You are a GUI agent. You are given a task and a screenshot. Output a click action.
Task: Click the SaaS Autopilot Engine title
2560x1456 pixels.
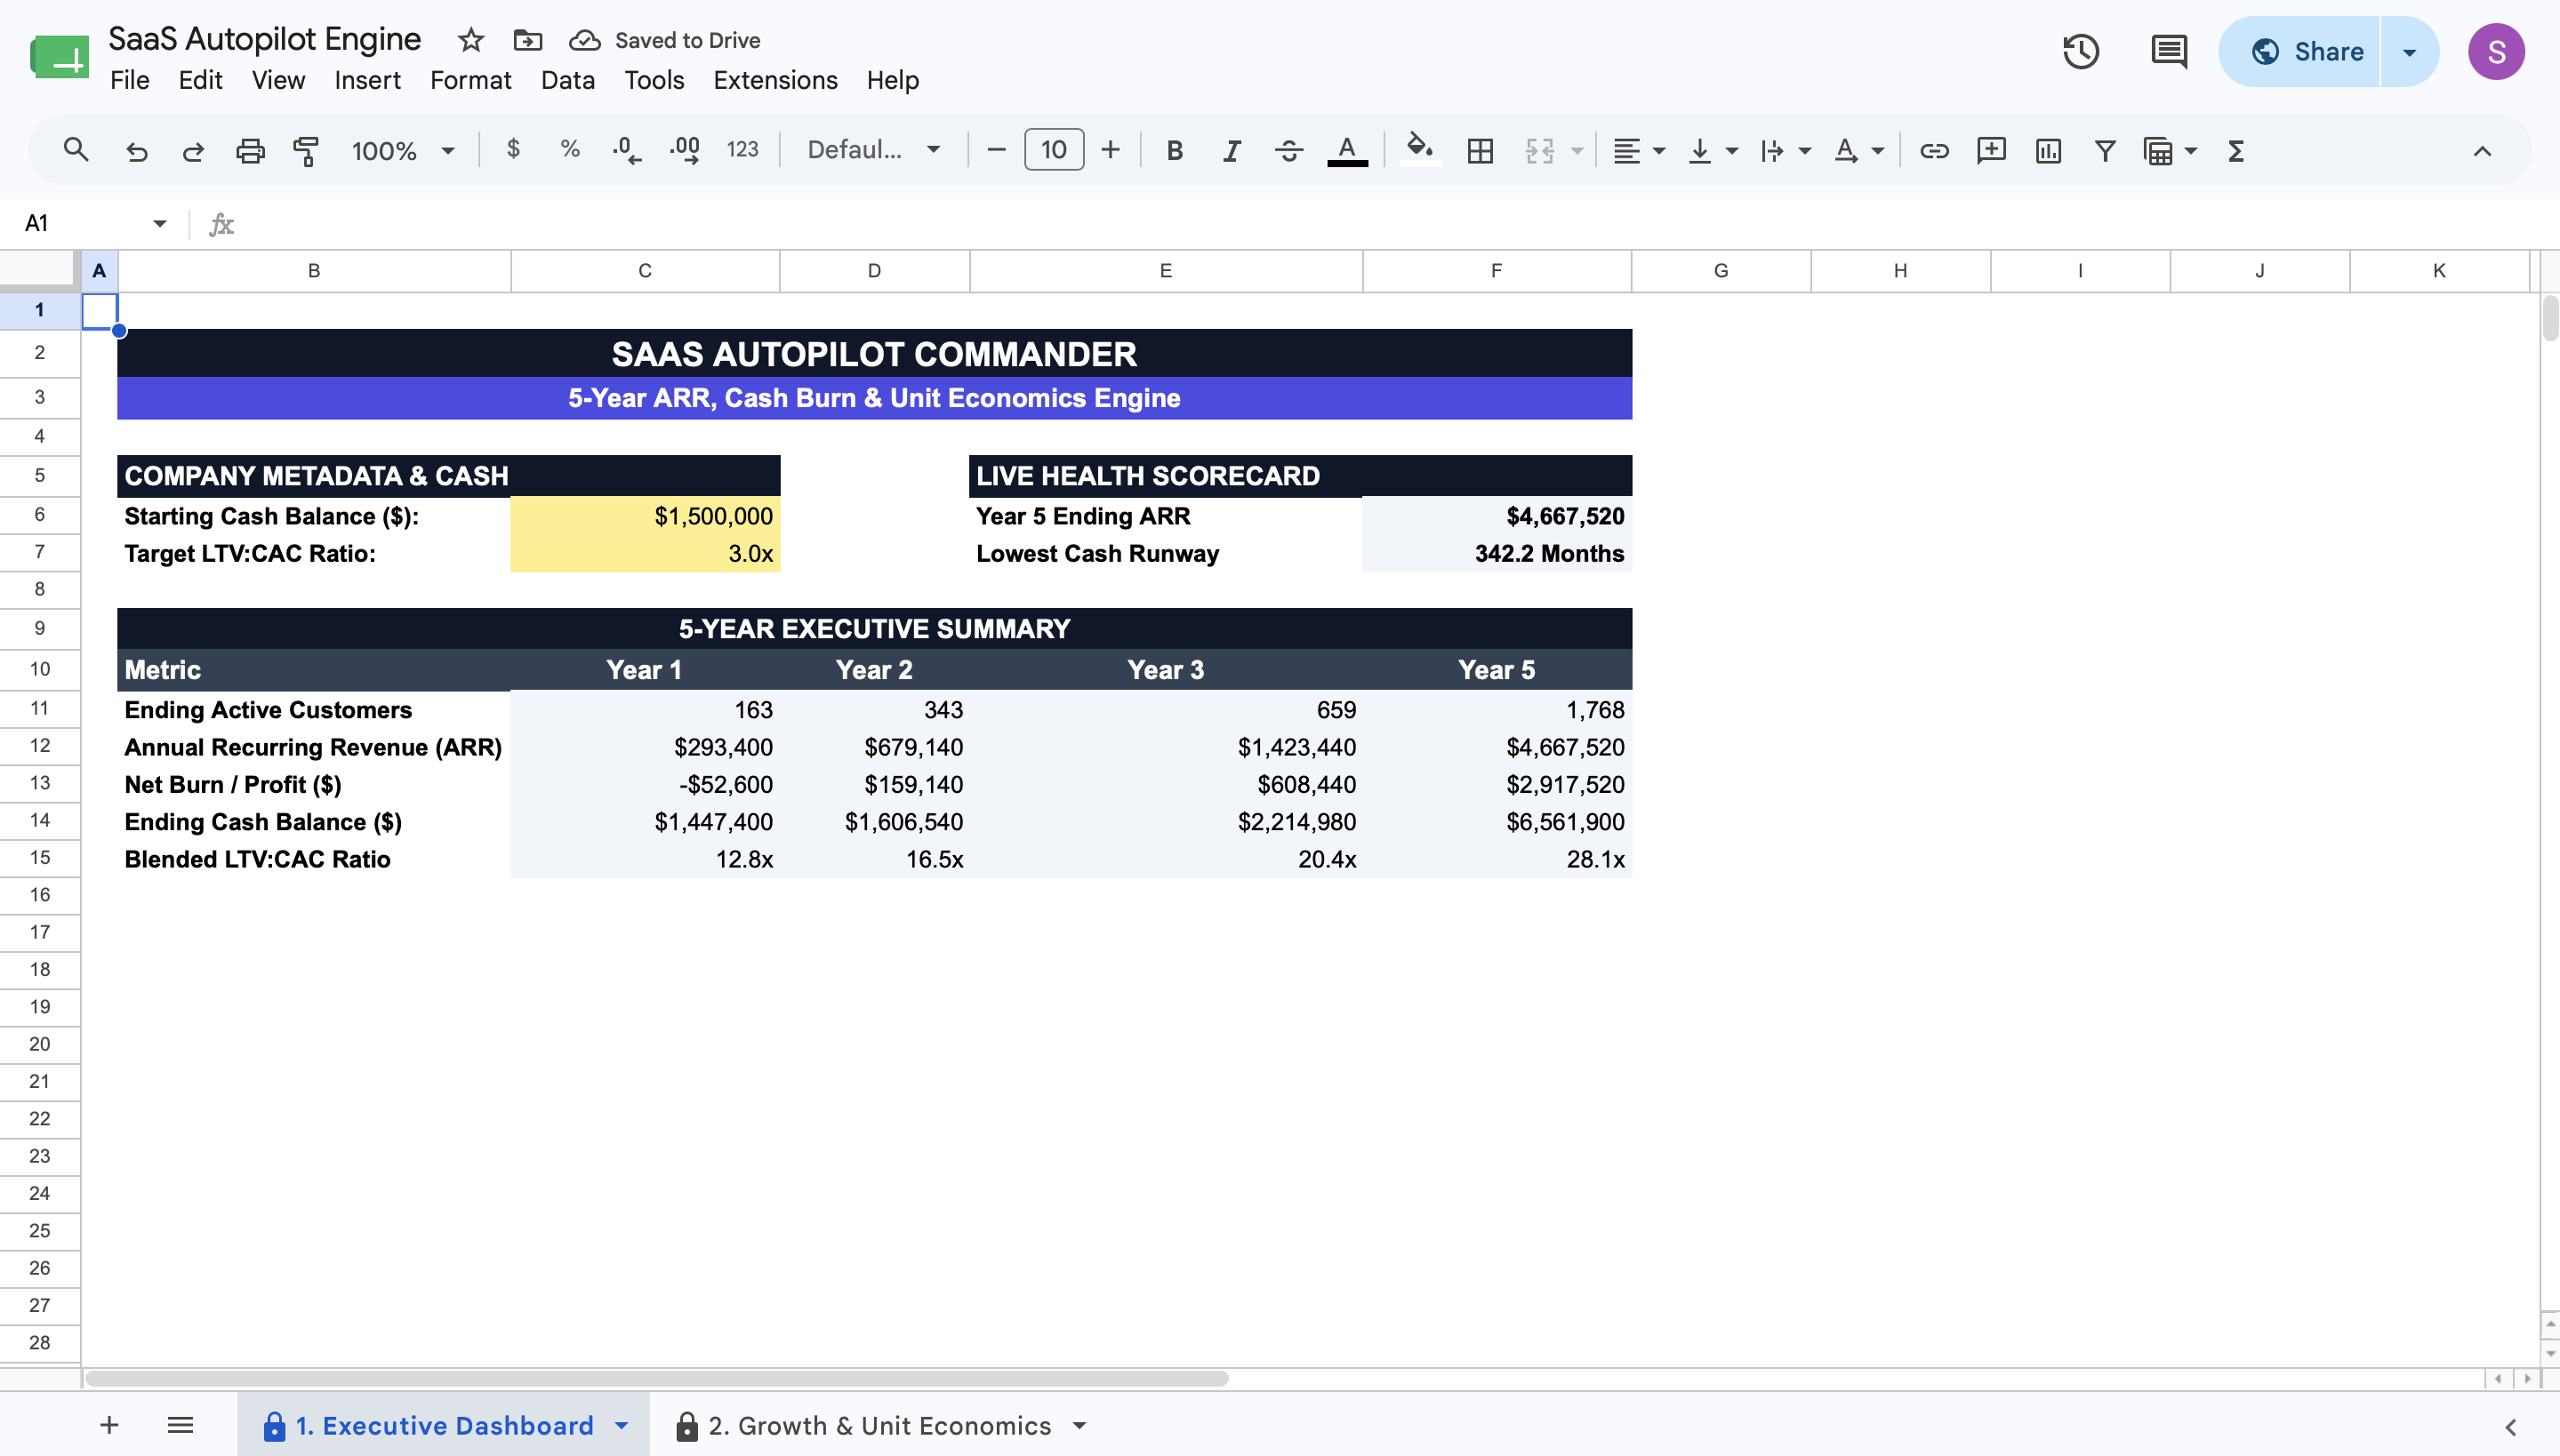pos(264,39)
